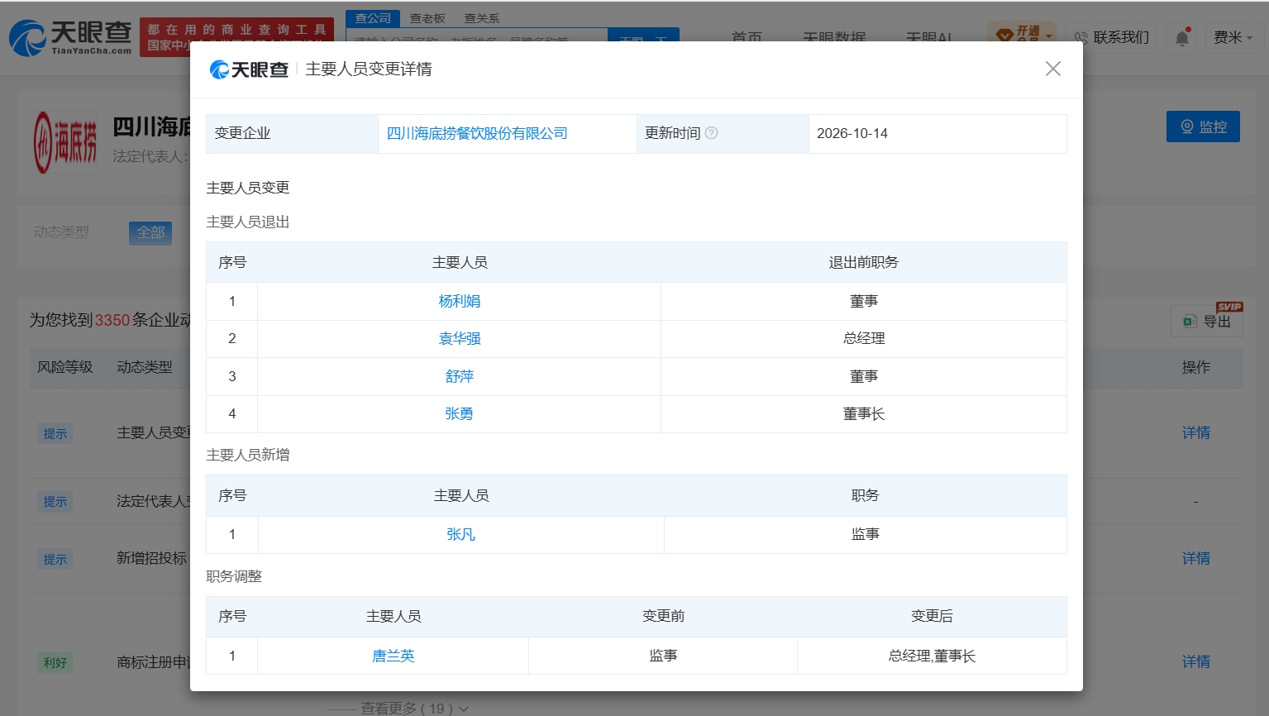Click the date 2026-10-14

tap(852, 133)
